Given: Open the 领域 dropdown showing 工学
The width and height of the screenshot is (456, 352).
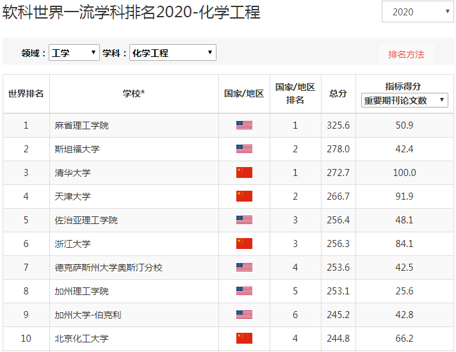Looking at the screenshot, I should [74, 52].
